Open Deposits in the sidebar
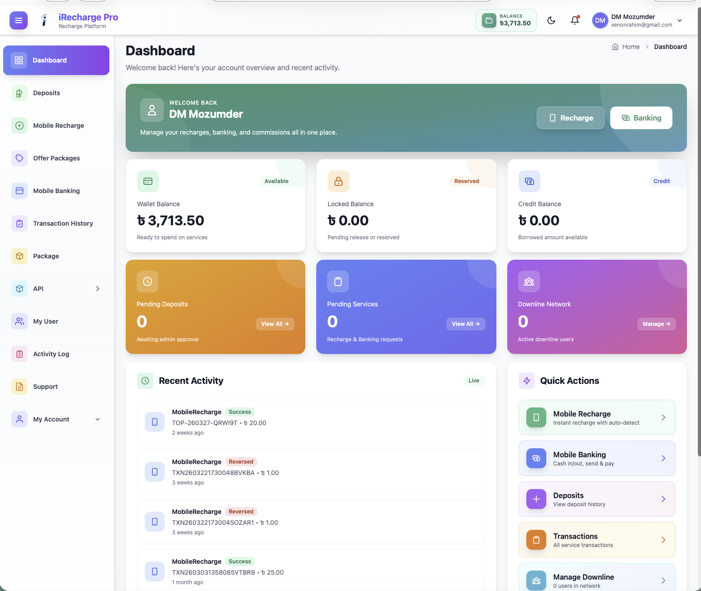Image resolution: width=701 pixels, height=591 pixels. click(46, 93)
